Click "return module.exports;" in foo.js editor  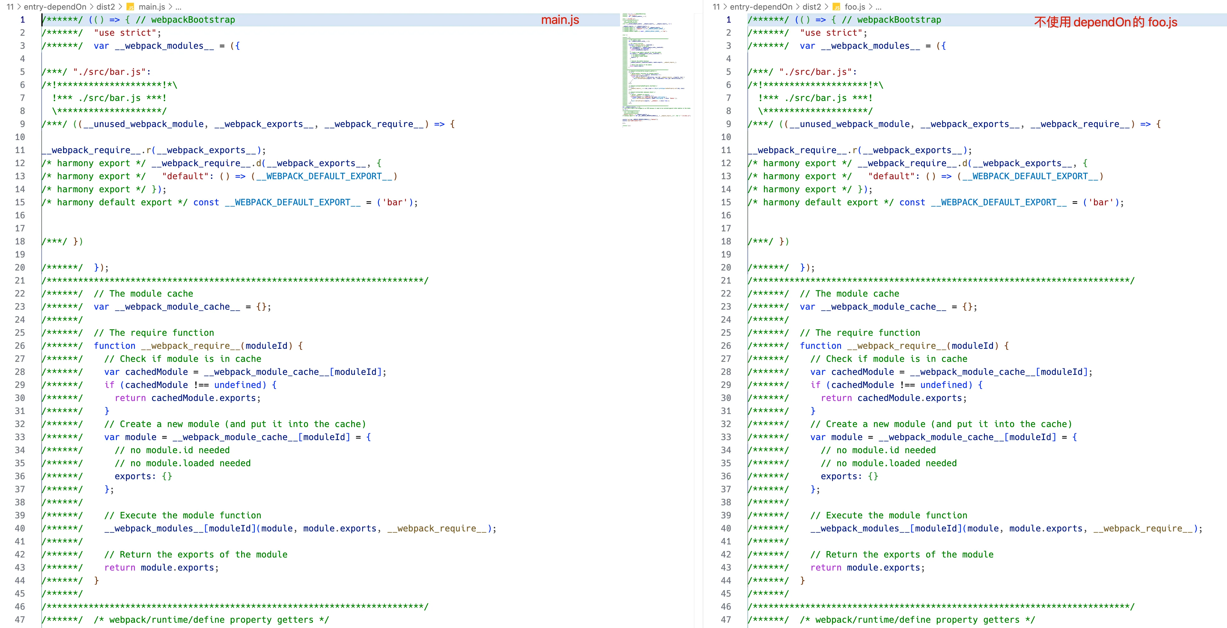coord(867,567)
